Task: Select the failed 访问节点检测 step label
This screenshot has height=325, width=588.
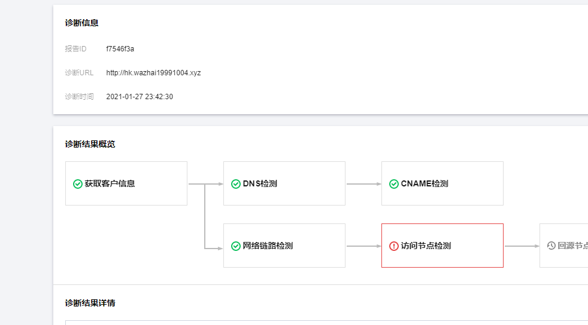Action: (426, 246)
